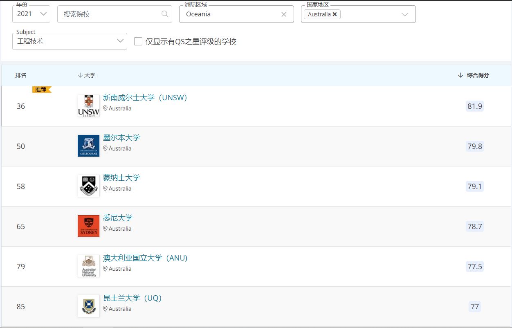Screen dimensions: 512x328
Task: Open the UNSW logo thumbnail
Action: [88, 106]
